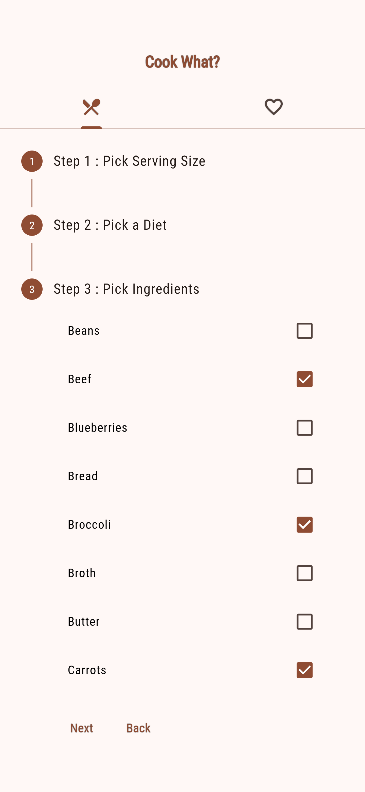The image size is (365, 792).
Task: Tick the Bread checkbox
Action: click(x=304, y=476)
